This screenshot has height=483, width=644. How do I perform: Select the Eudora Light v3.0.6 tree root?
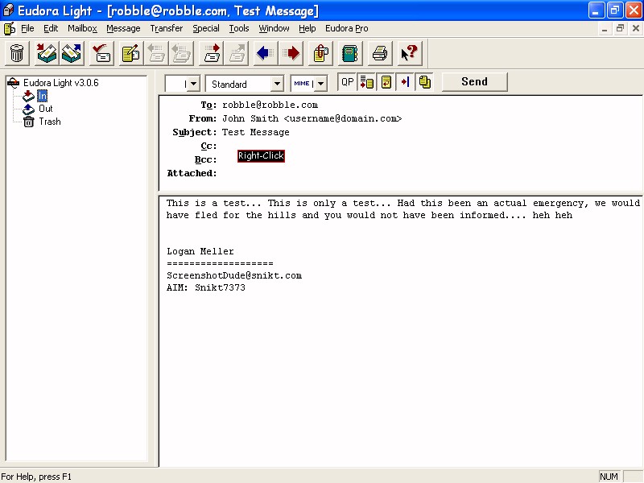(x=61, y=83)
